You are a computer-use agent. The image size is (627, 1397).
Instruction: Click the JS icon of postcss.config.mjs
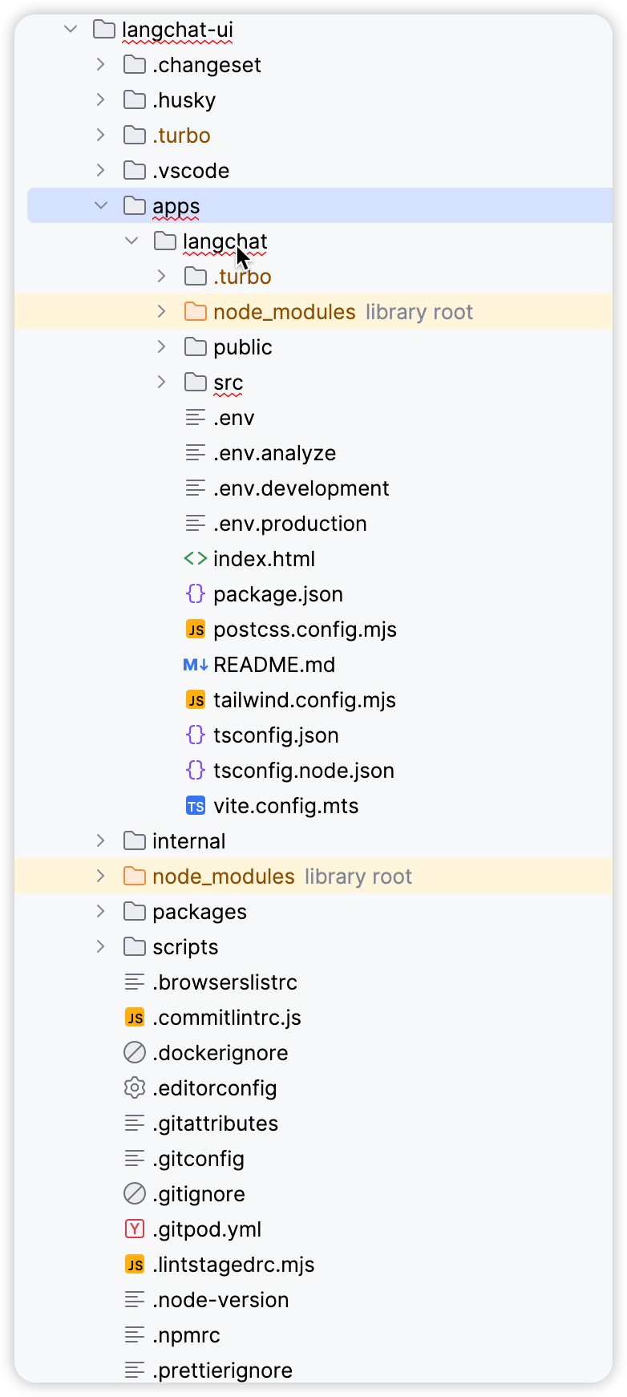pyautogui.click(x=196, y=630)
